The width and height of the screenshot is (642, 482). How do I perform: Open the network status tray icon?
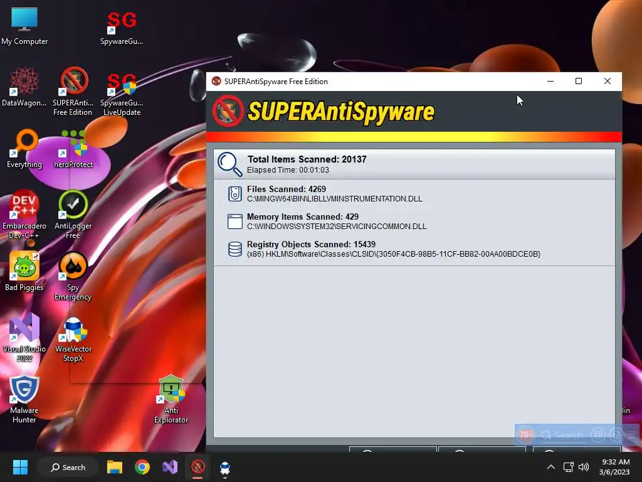[x=568, y=467]
